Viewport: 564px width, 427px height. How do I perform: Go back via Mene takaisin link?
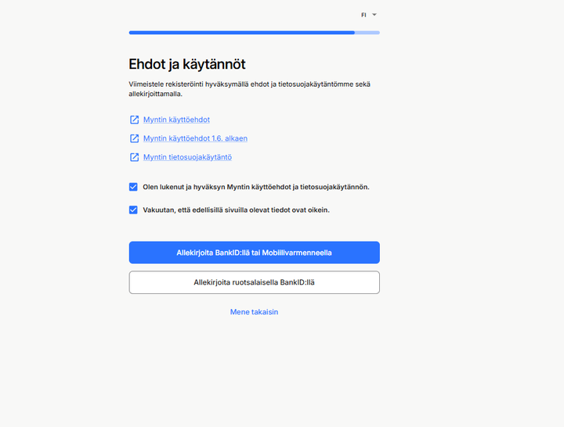click(254, 312)
